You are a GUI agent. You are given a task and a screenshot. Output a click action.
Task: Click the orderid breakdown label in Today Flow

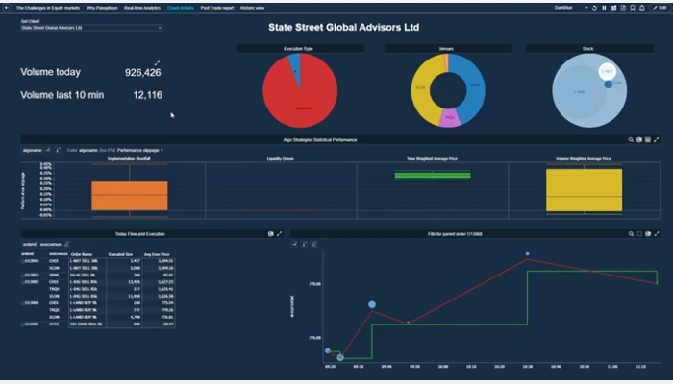coord(30,244)
